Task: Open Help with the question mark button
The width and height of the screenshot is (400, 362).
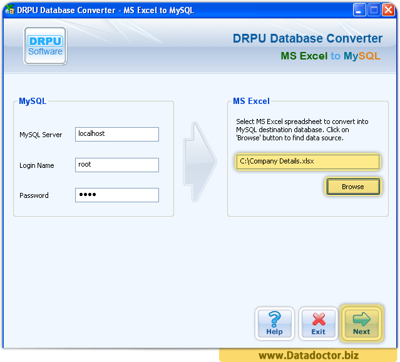Action: point(274,323)
